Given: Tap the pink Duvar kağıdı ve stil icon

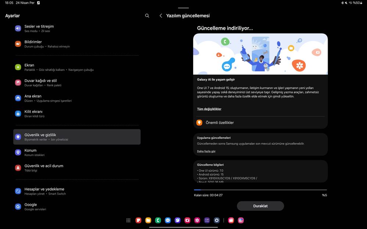Looking at the screenshot, I should [18, 83].
